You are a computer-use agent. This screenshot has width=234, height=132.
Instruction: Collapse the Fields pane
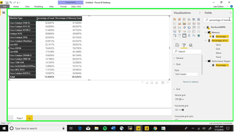click(231, 13)
